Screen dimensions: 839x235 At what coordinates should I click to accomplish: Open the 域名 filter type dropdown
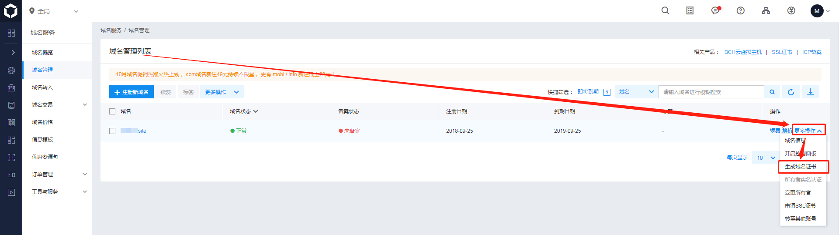point(636,92)
